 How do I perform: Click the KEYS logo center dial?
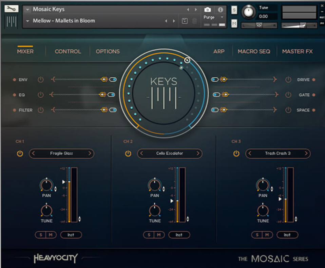(164, 93)
